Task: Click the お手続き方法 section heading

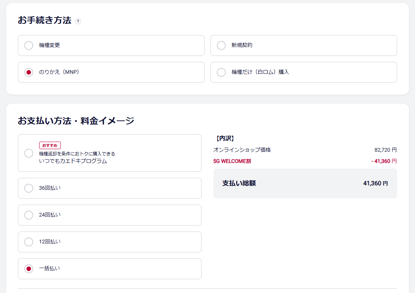Action: 44,21
